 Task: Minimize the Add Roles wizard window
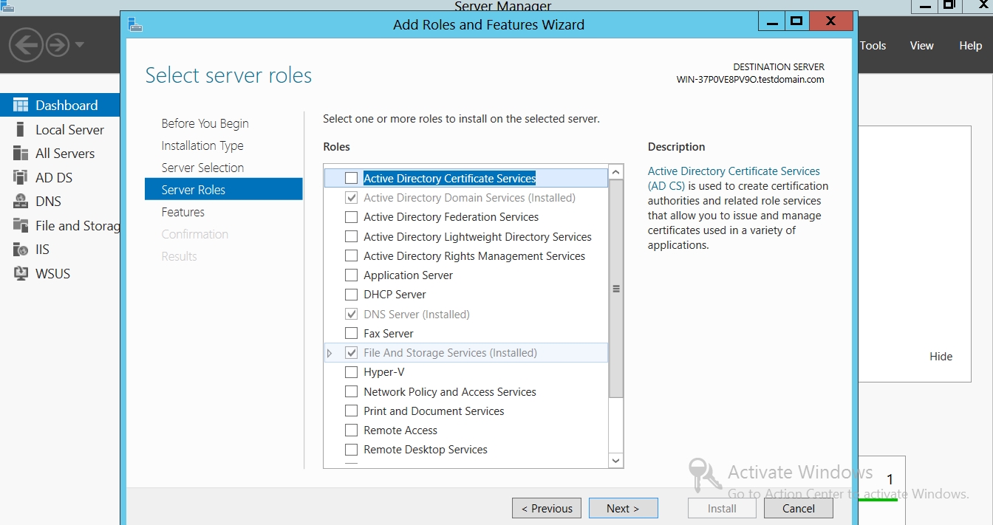tap(771, 21)
